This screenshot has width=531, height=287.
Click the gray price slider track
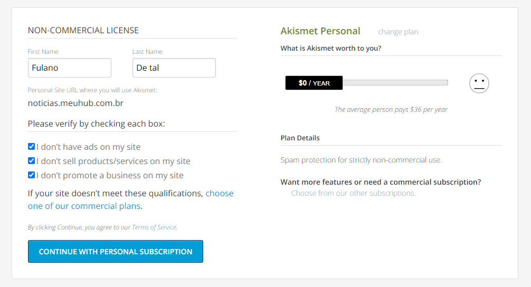click(395, 83)
